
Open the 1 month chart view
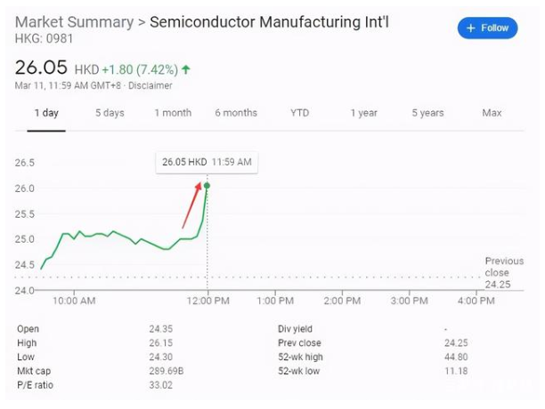click(x=173, y=113)
